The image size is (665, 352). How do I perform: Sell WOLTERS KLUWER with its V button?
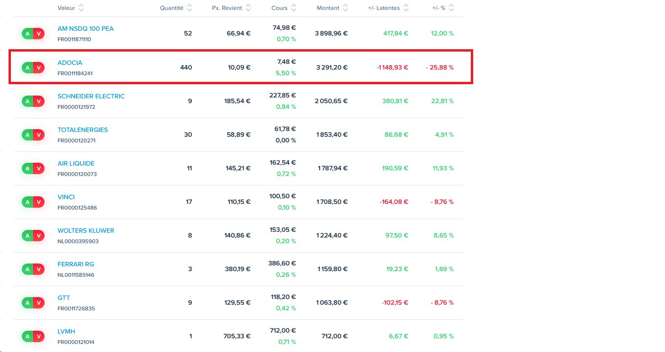(x=39, y=236)
